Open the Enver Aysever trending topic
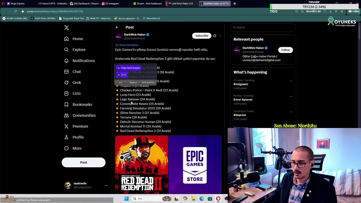 coord(243,100)
